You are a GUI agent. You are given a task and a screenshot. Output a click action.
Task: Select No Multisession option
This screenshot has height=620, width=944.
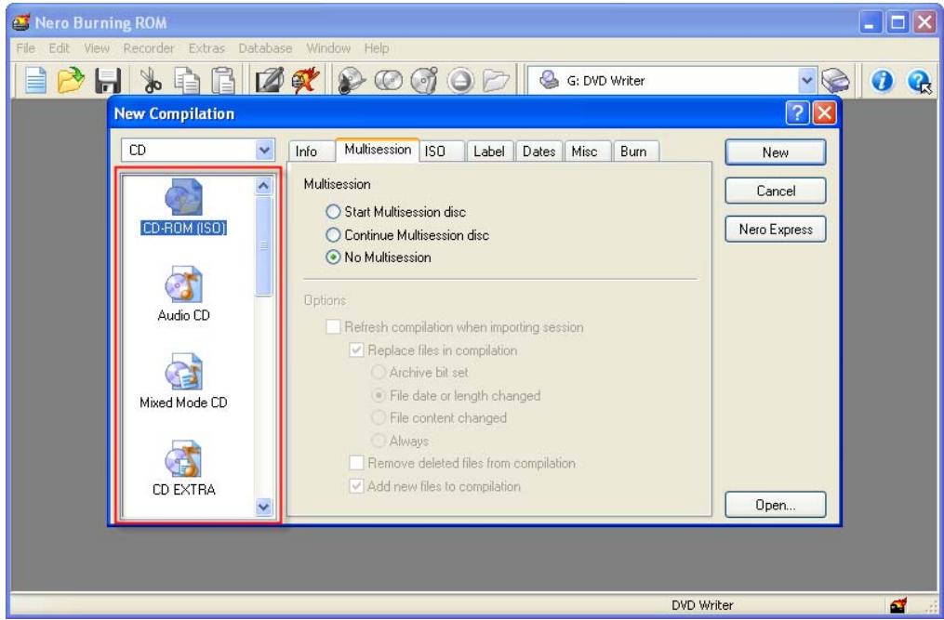pos(379,257)
